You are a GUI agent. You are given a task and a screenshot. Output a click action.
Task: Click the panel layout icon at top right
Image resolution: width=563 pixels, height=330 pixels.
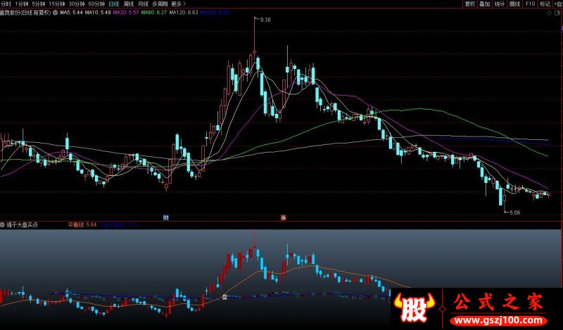click(x=559, y=13)
